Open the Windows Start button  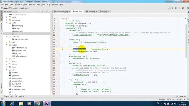tap(4, 103)
